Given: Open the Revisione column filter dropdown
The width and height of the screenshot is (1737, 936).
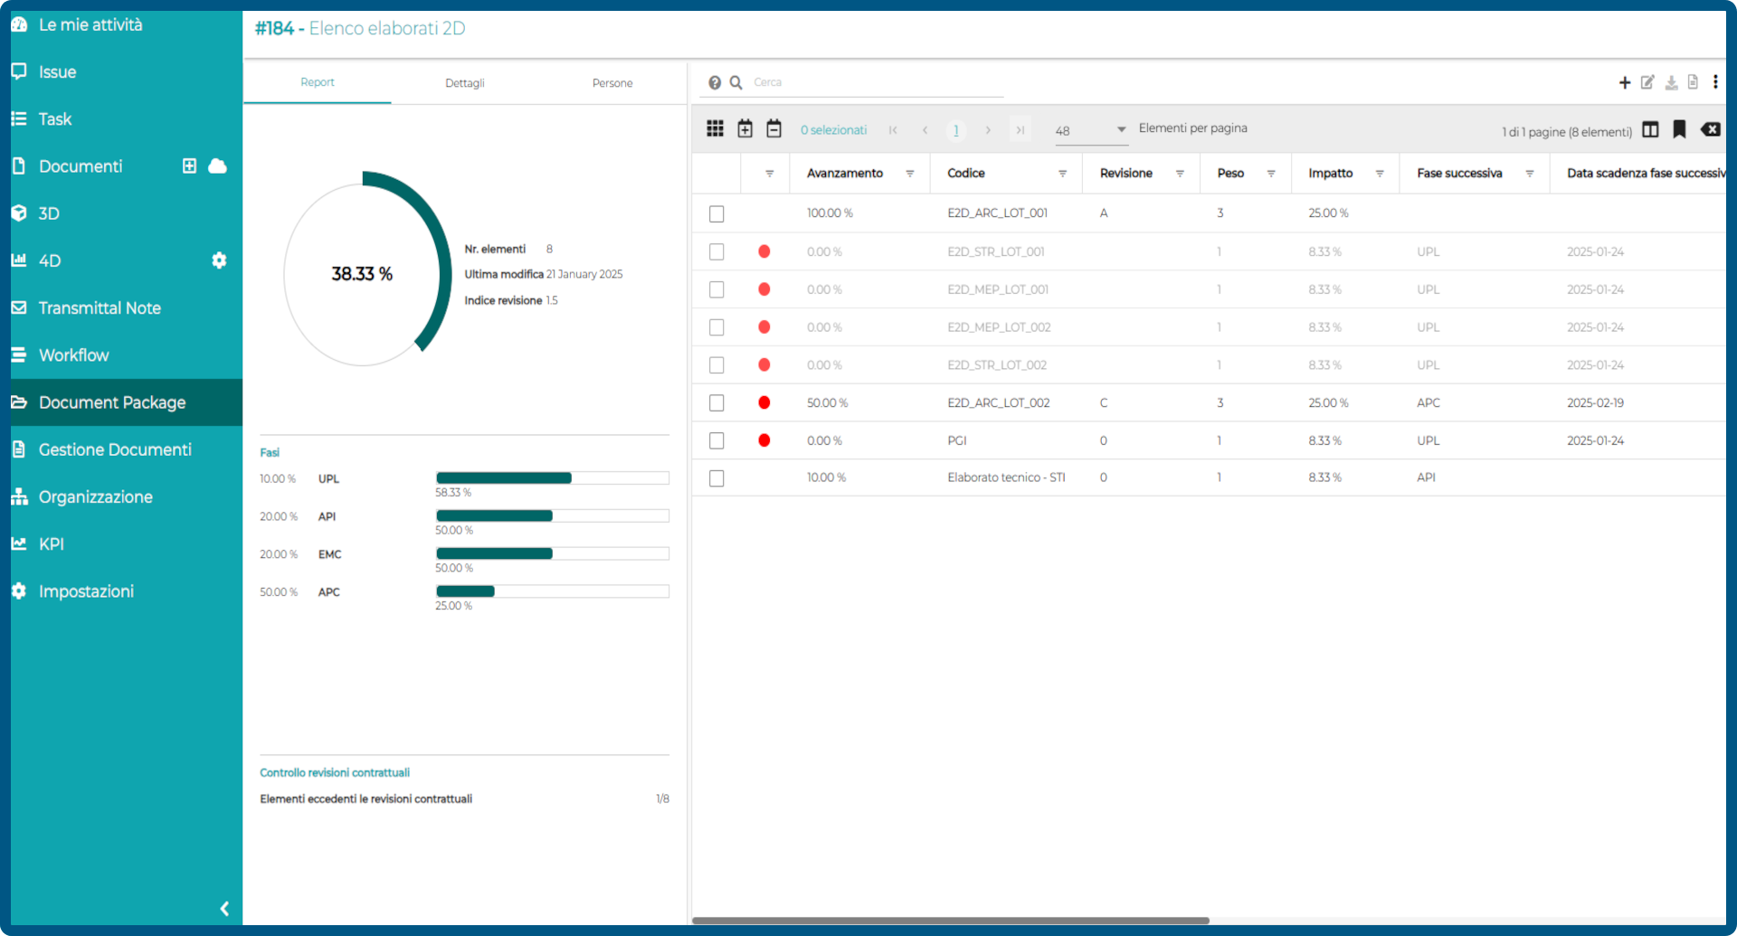Looking at the screenshot, I should (1179, 173).
